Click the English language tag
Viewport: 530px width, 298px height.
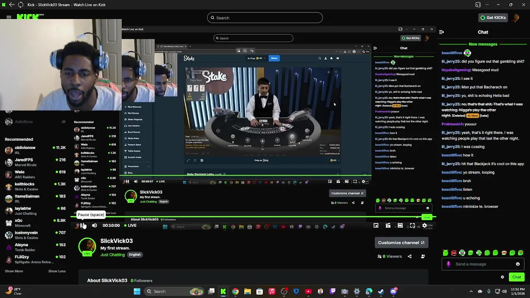pyautogui.click(x=135, y=255)
